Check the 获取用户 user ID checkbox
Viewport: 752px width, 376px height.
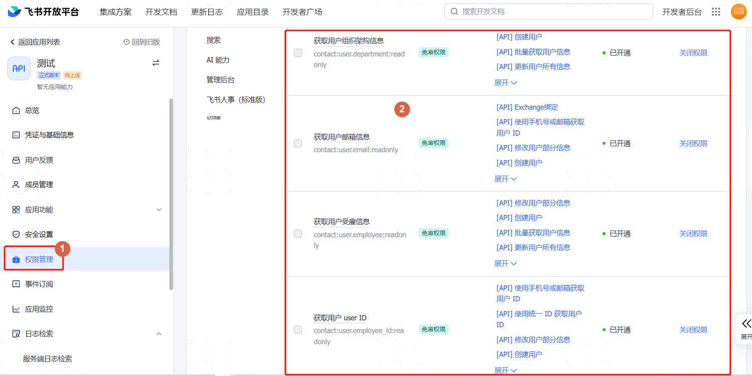[298, 330]
